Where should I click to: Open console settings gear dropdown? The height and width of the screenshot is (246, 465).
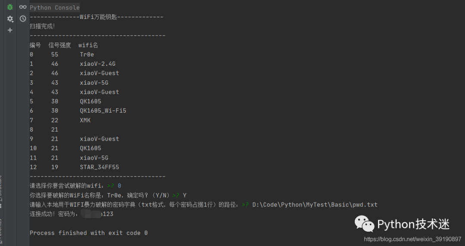[x=10, y=19]
